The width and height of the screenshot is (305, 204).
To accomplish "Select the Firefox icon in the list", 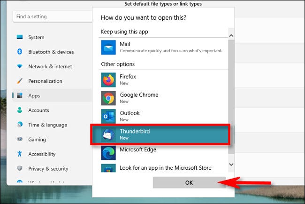I will pyautogui.click(x=108, y=80).
